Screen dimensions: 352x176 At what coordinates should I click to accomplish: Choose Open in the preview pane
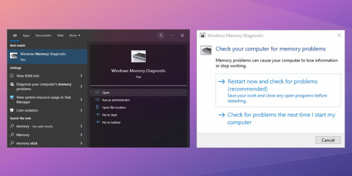[x=139, y=92]
